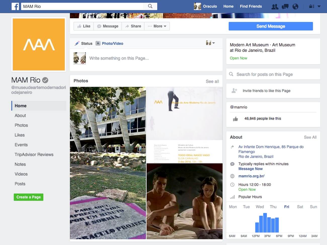Click the MAM Rio search box
This screenshot has width=327, height=245.
pyautogui.click(x=82, y=6)
